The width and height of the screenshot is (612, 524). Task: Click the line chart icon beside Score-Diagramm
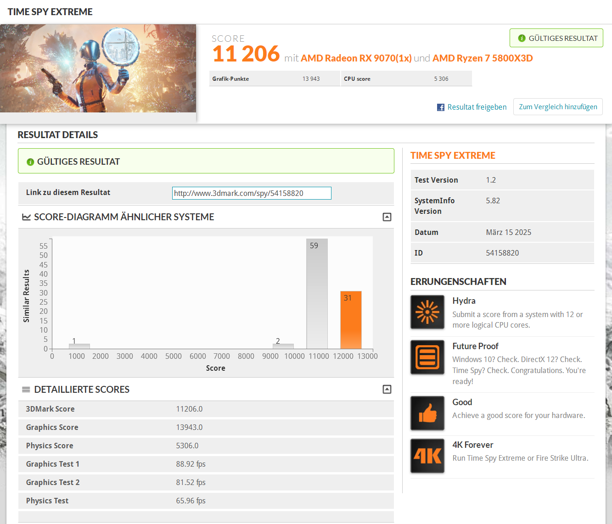pos(27,217)
